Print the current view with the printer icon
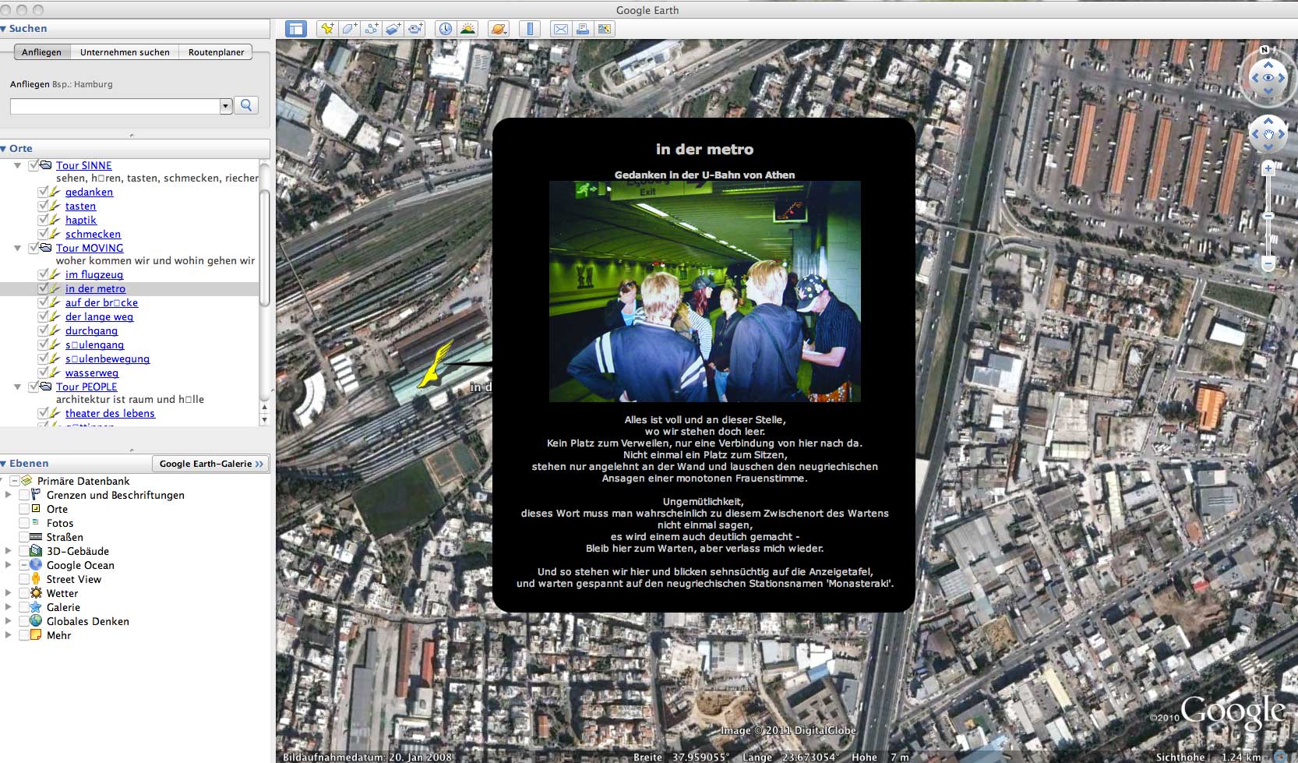Image resolution: width=1298 pixels, height=763 pixels. [582, 29]
